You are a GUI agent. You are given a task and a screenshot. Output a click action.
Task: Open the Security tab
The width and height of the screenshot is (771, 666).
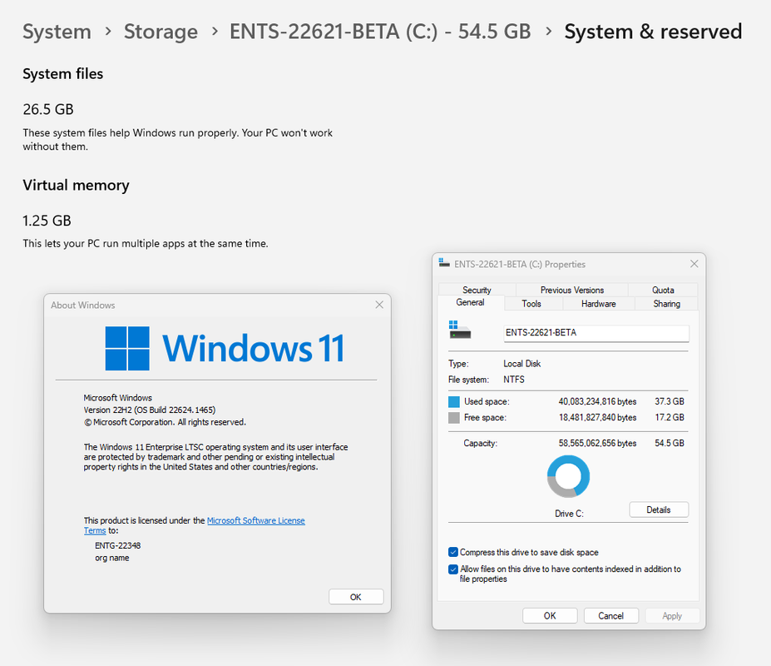[477, 290]
